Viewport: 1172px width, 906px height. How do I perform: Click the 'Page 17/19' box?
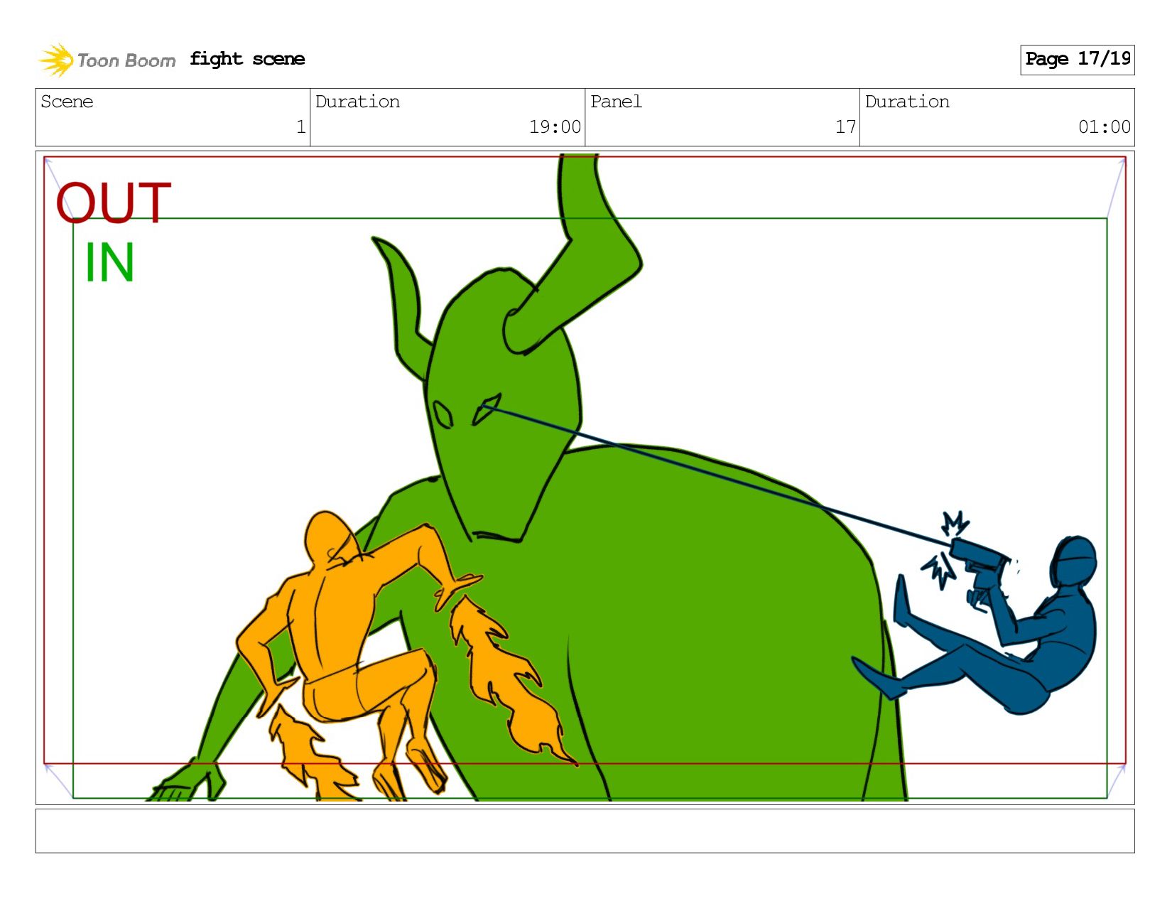(1077, 60)
